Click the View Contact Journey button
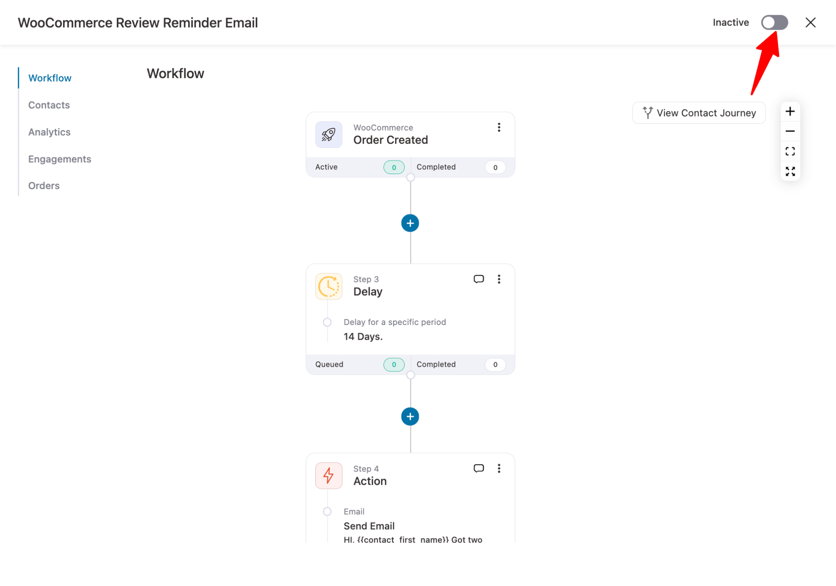Screen dimensions: 836x586 coord(699,113)
